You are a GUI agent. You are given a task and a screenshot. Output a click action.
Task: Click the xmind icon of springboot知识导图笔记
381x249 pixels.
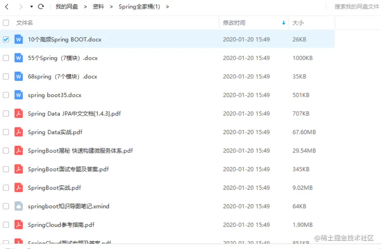pyautogui.click(x=19, y=206)
